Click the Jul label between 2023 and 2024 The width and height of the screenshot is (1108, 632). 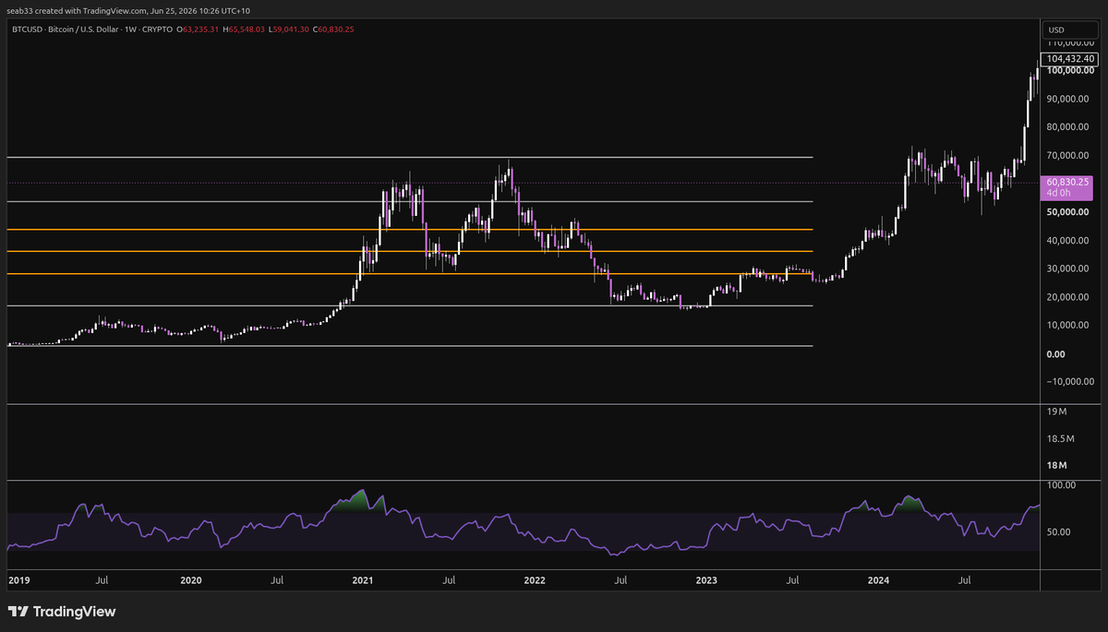click(x=792, y=581)
